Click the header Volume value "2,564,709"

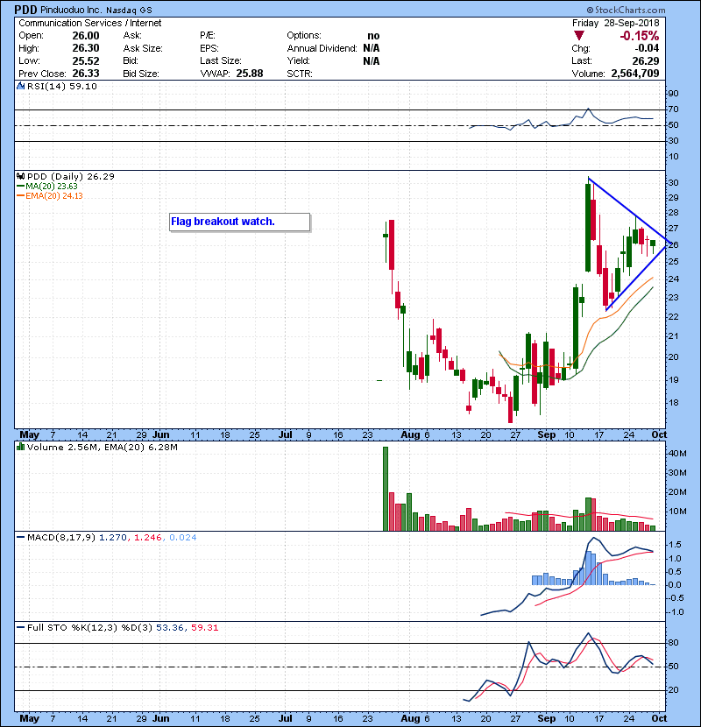click(x=635, y=74)
